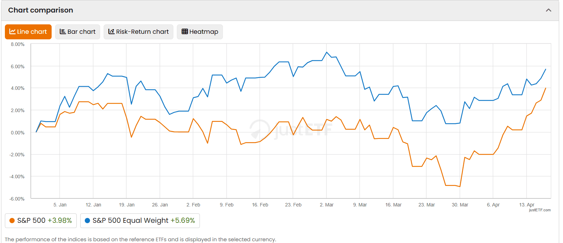Click the 13. Apr date label
Viewport: 563px width, 243px height.
(x=527, y=205)
